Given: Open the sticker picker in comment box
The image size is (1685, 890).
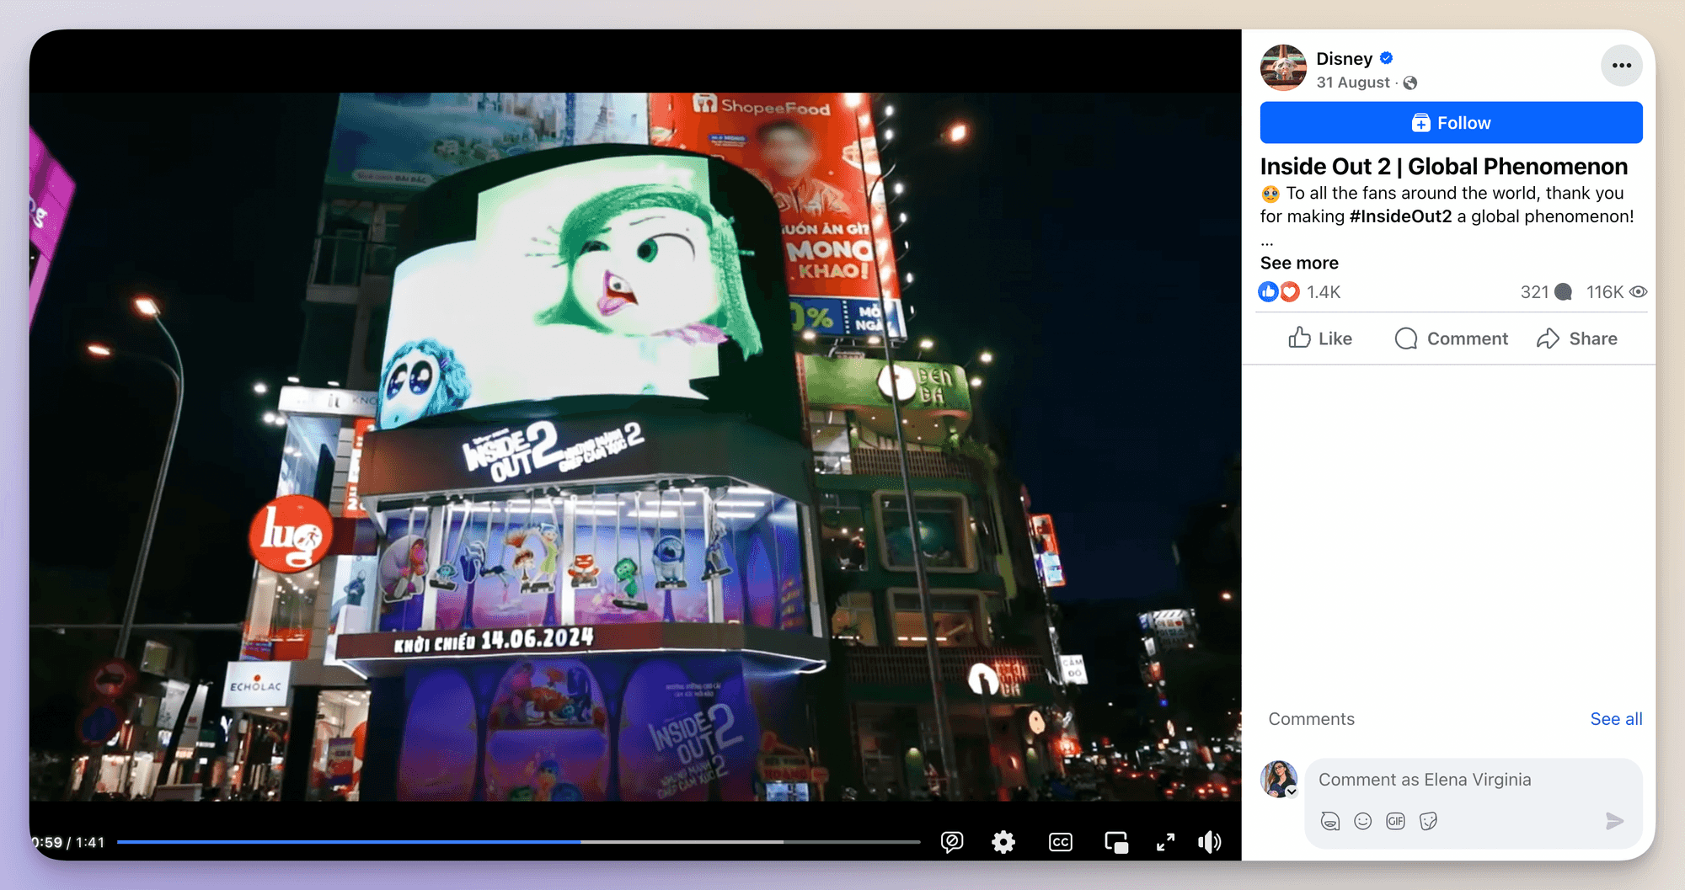Looking at the screenshot, I should click(x=1428, y=821).
